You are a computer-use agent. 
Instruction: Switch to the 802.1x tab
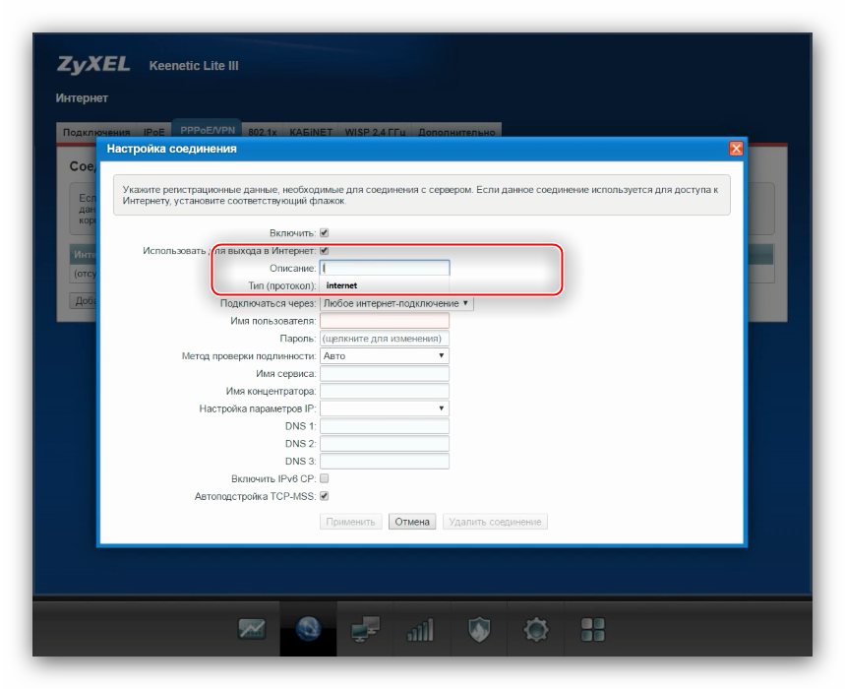pyautogui.click(x=263, y=132)
